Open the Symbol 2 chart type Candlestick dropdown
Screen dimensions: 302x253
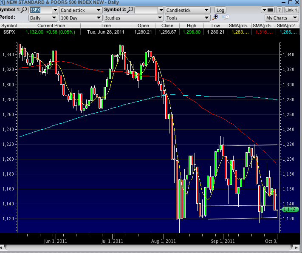click(x=187, y=10)
